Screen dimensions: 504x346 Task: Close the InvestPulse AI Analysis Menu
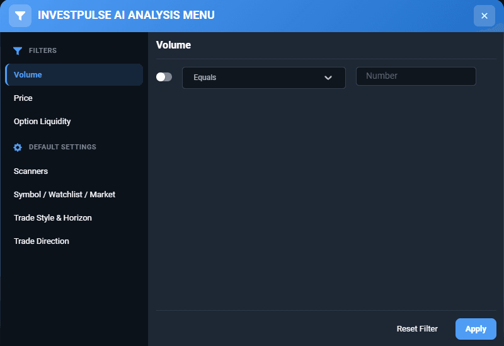(484, 16)
